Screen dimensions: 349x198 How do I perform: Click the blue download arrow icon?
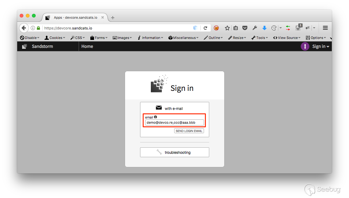(x=265, y=28)
